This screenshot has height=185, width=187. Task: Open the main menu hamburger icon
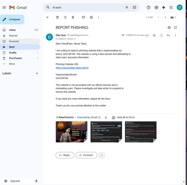coord(4,7)
